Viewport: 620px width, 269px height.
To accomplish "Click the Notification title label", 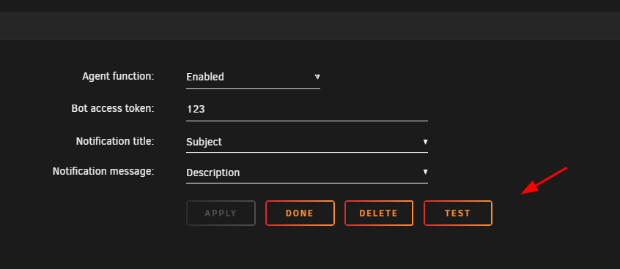I will [x=115, y=141].
